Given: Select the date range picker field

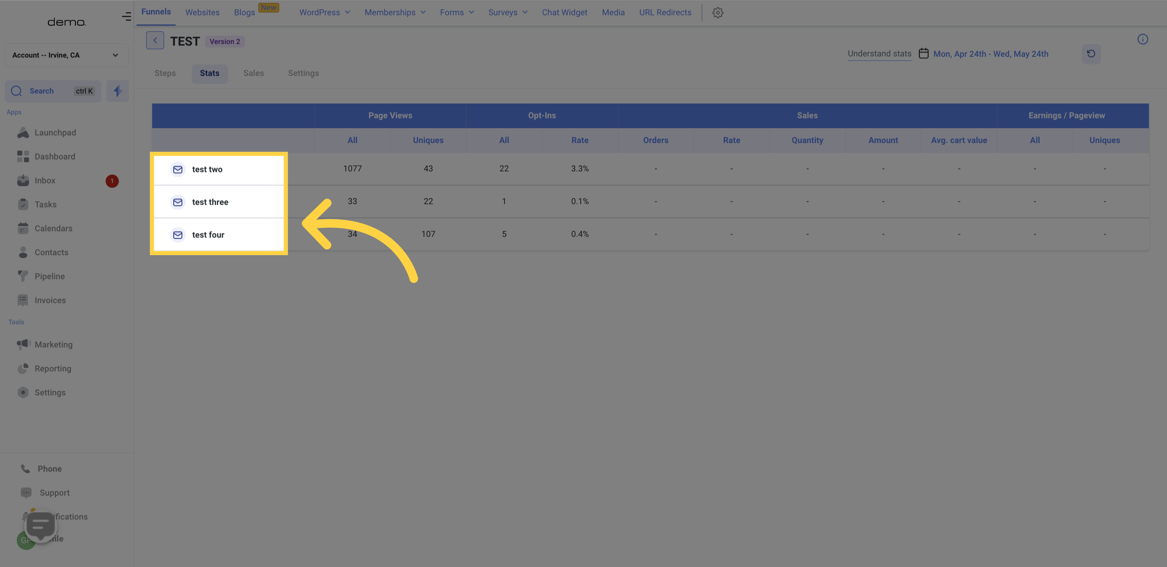Looking at the screenshot, I should click(983, 54).
